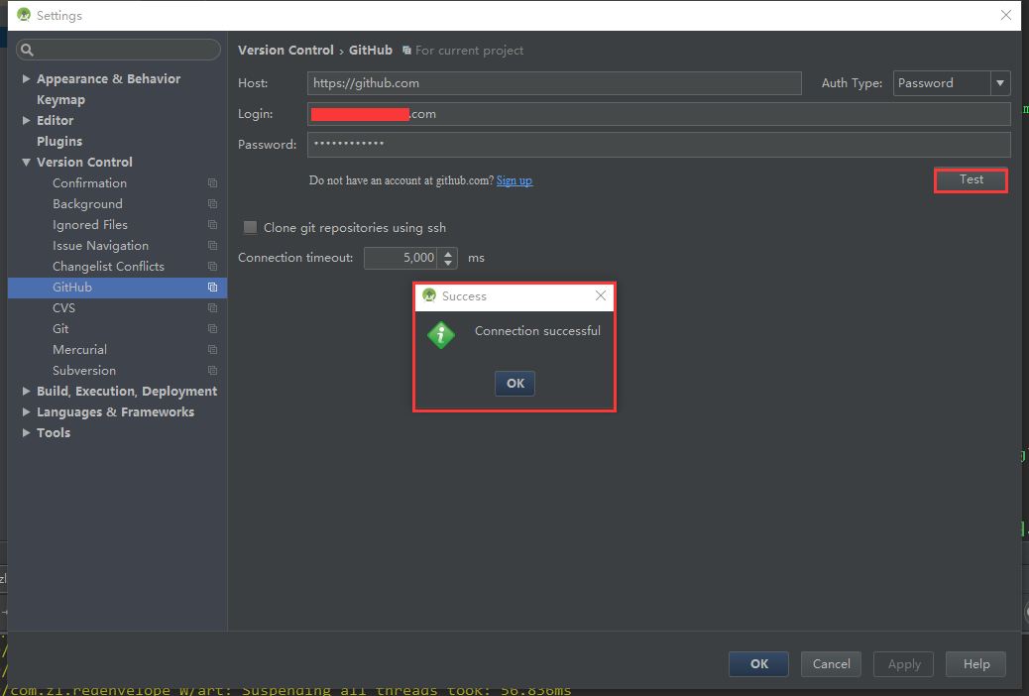Click the project-level icon beside Confirmation

[x=212, y=183]
